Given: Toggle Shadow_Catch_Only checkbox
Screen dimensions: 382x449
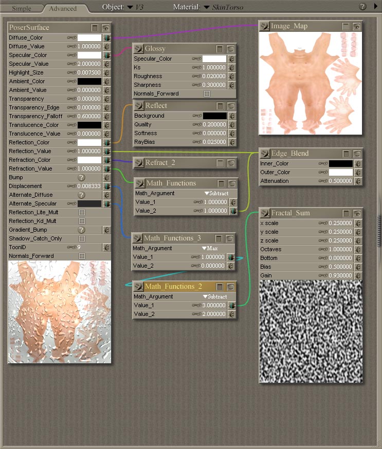Looking at the screenshot, I should pyautogui.click(x=82, y=239).
